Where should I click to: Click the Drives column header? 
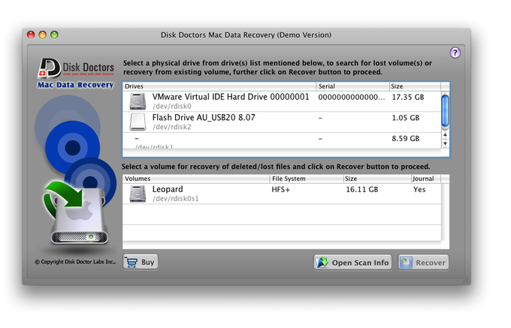point(219,86)
